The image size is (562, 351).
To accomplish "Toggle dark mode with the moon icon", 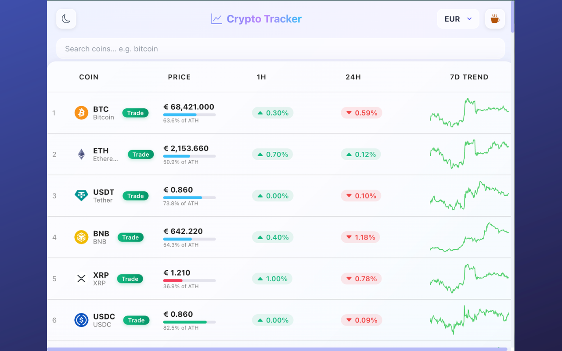I will (x=66, y=19).
